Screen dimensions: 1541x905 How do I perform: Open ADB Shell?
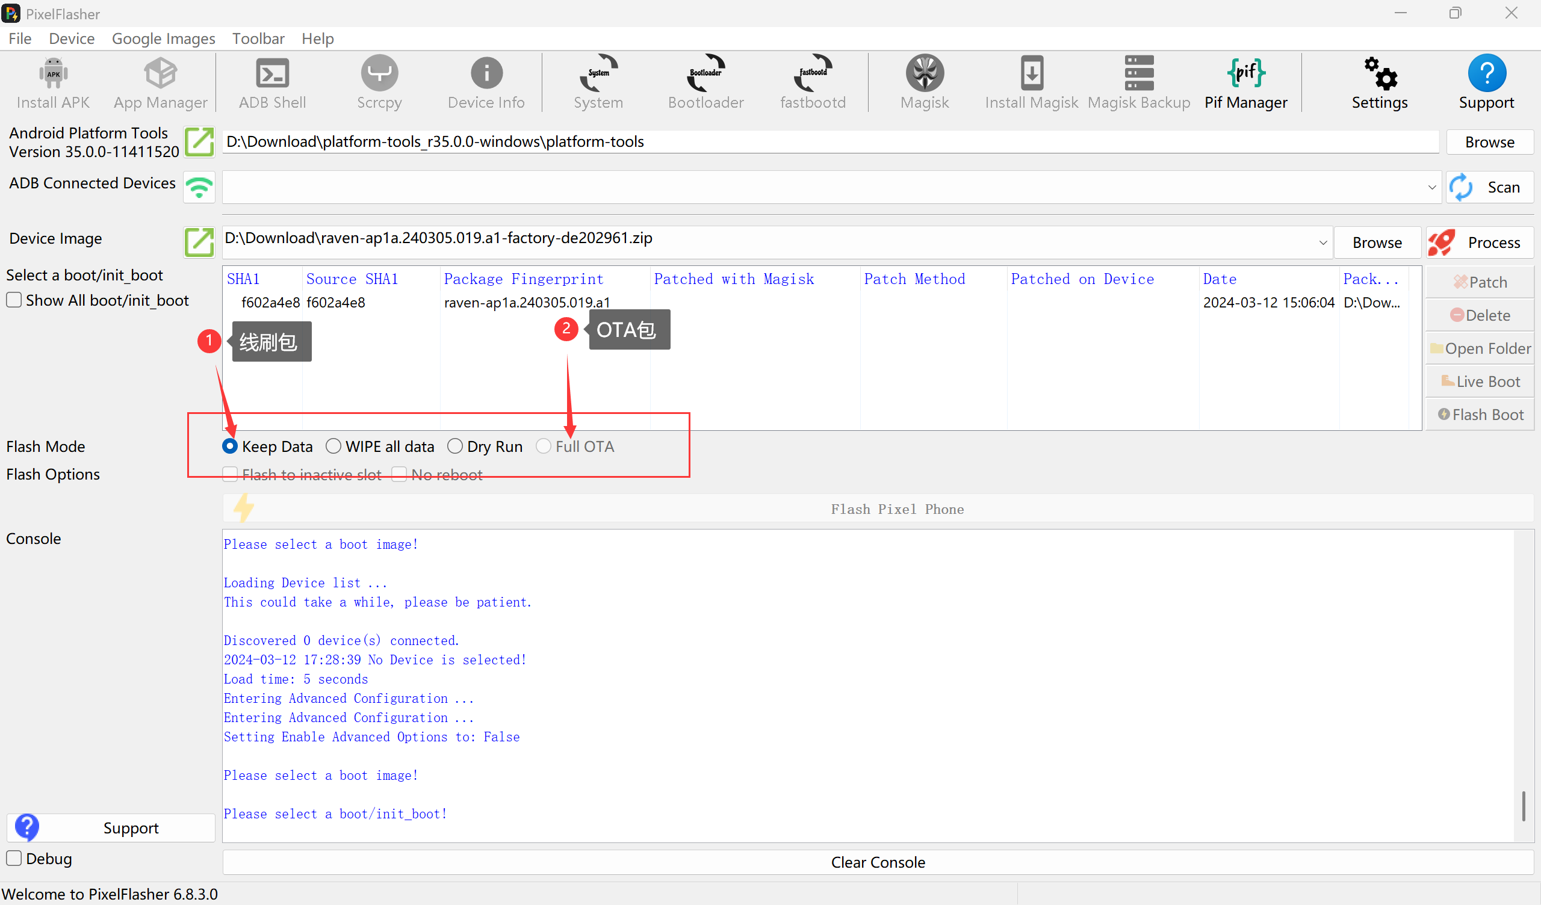point(272,83)
